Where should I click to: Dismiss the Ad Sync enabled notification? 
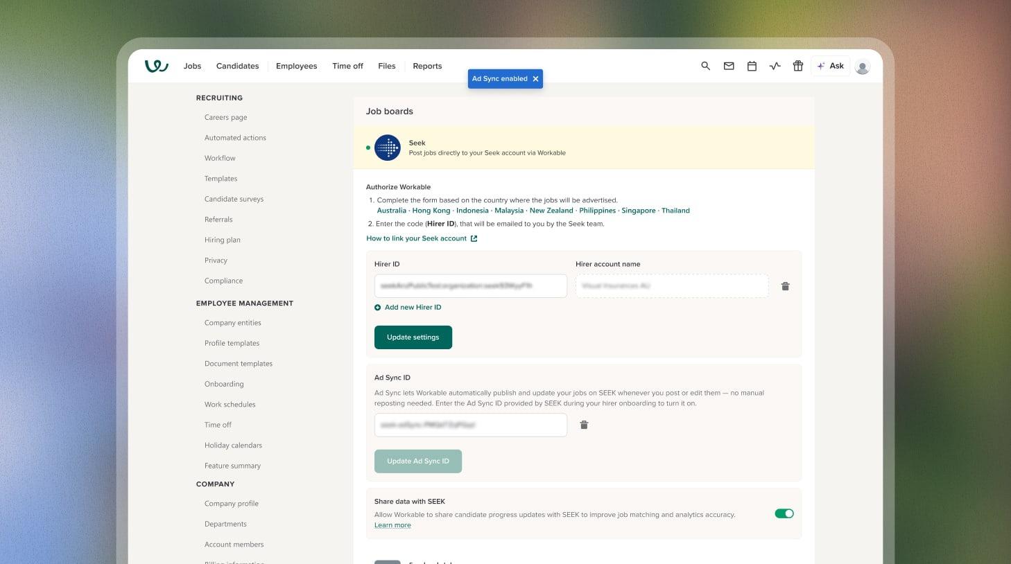[x=535, y=79]
